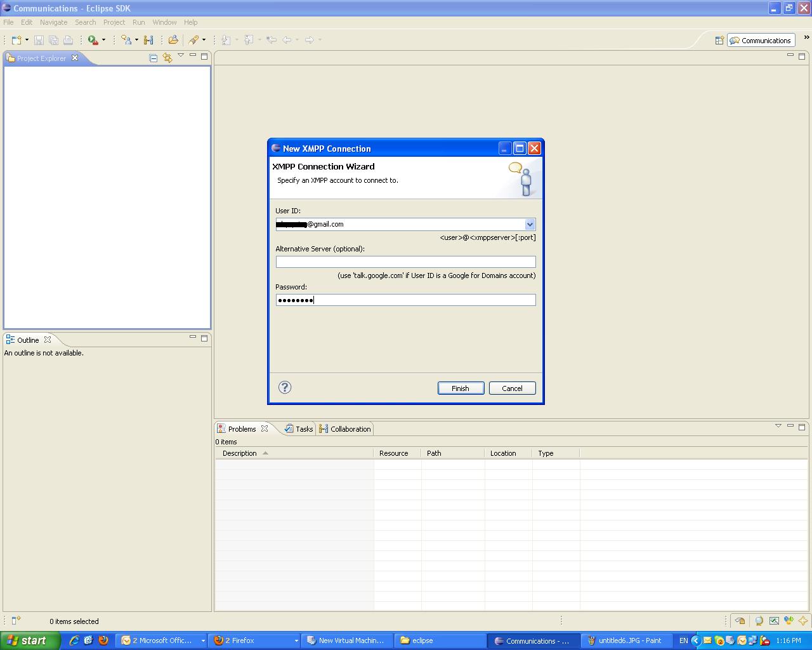Expand the Search flashlight dropdown arrow

point(204,40)
